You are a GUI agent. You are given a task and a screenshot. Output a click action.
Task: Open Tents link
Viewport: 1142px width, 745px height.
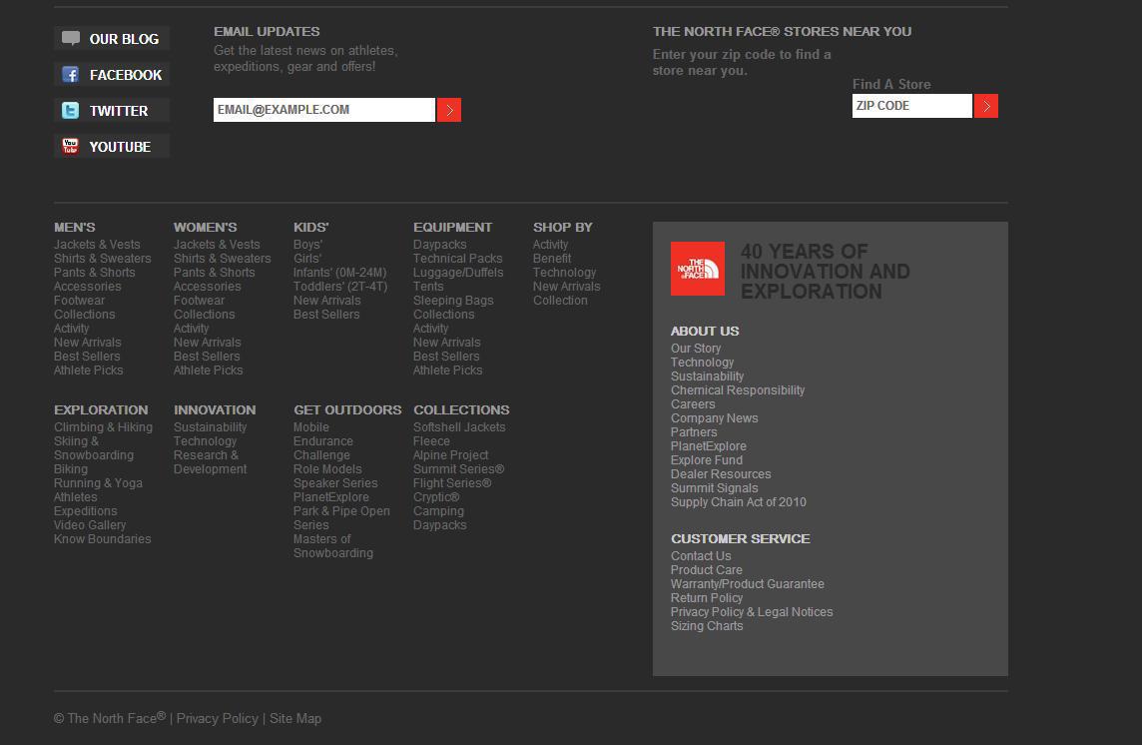click(428, 287)
